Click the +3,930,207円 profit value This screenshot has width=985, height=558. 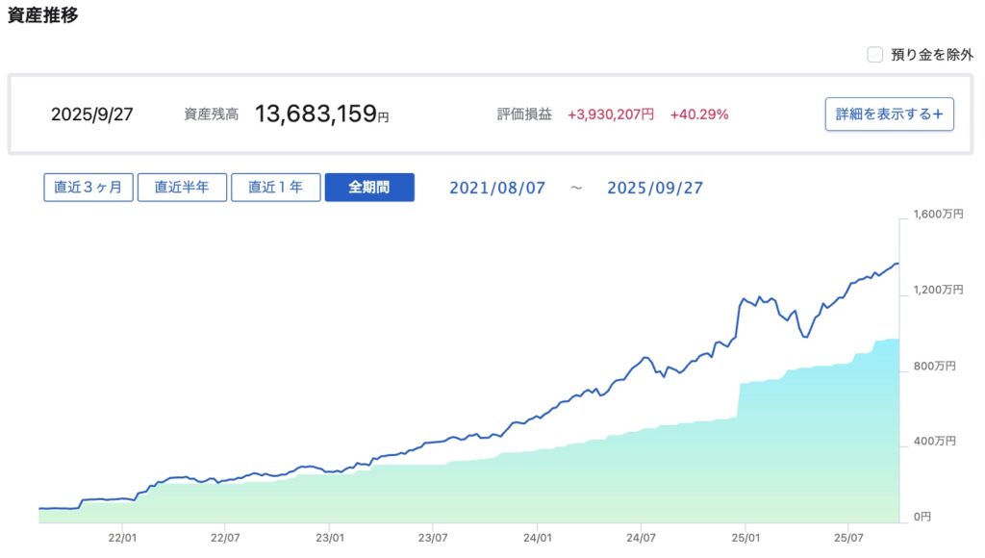(611, 114)
